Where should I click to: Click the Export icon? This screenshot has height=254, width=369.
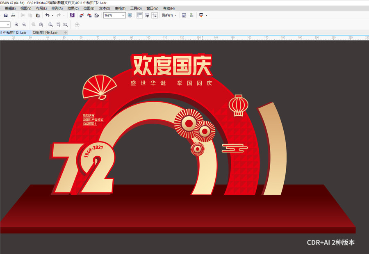(89, 15)
